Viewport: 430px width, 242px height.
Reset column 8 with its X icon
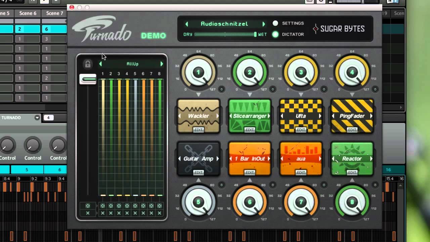click(160, 213)
